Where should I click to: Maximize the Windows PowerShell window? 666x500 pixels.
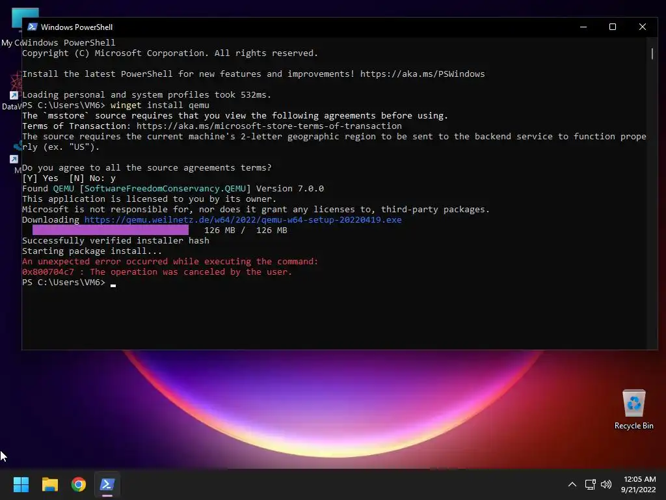[613, 27]
